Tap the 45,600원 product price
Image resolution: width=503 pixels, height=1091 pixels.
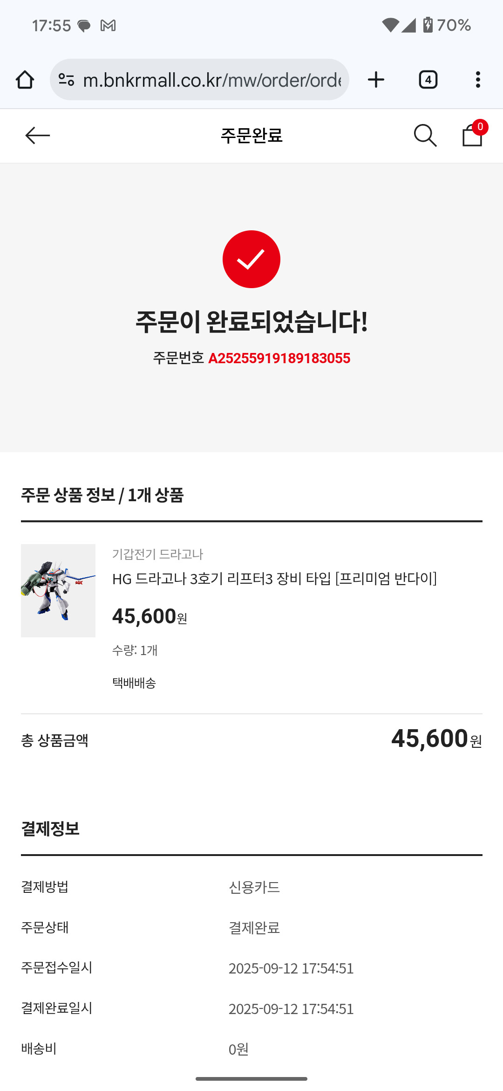(150, 616)
